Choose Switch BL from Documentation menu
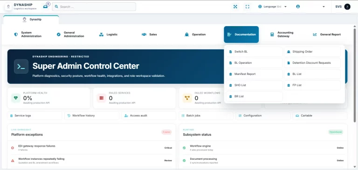Viewport: 358px width, 170px height. coord(255,52)
